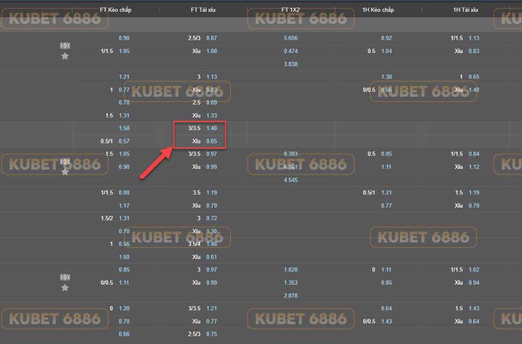Image resolution: width=522 pixels, height=344 pixels.
Task: Pick FT Tài xỉu 3.5 odds 1.19
Action: click(x=212, y=193)
